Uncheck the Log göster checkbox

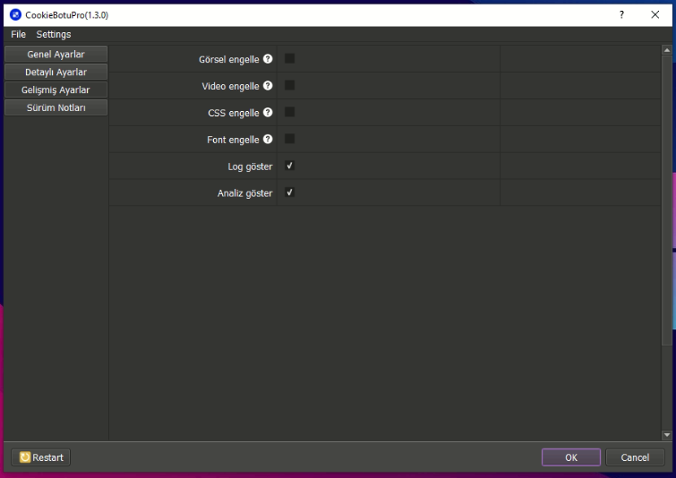[290, 166]
